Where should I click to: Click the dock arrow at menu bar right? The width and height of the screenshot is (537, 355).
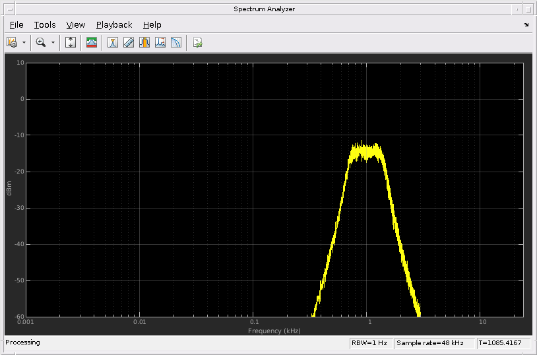[x=526, y=24]
